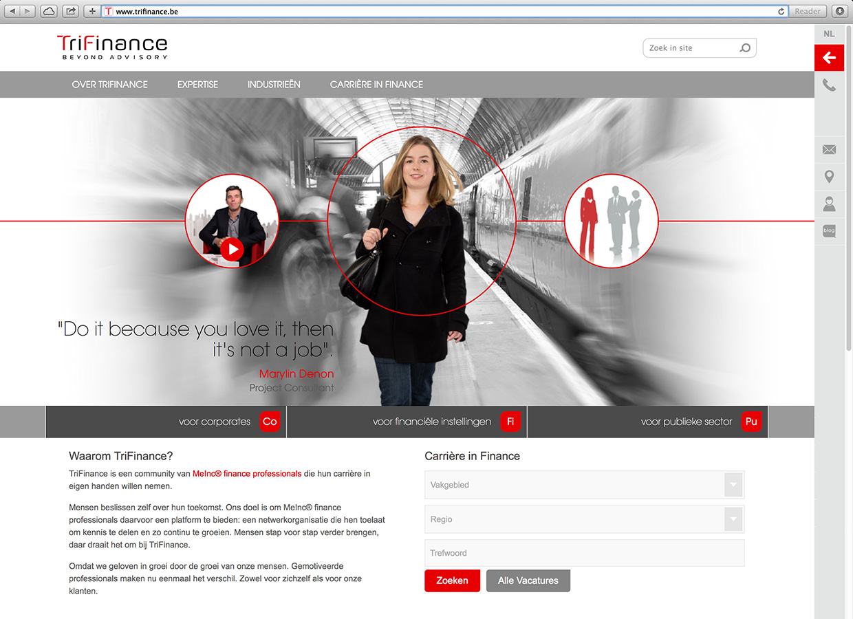Click the browser forward arrow button
This screenshot has height=619, width=853.
tap(28, 11)
